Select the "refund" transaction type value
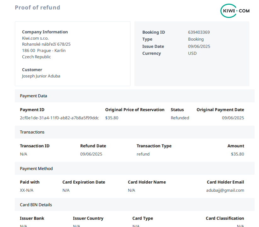259x227 pixels. 143,154
